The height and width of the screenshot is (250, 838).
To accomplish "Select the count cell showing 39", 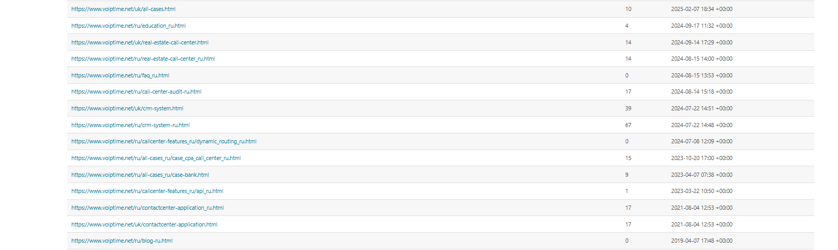I will pos(628,108).
